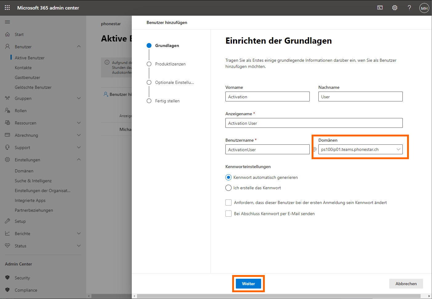Expand the Gruppen section chevron
The width and height of the screenshot is (432, 299).
point(79,98)
